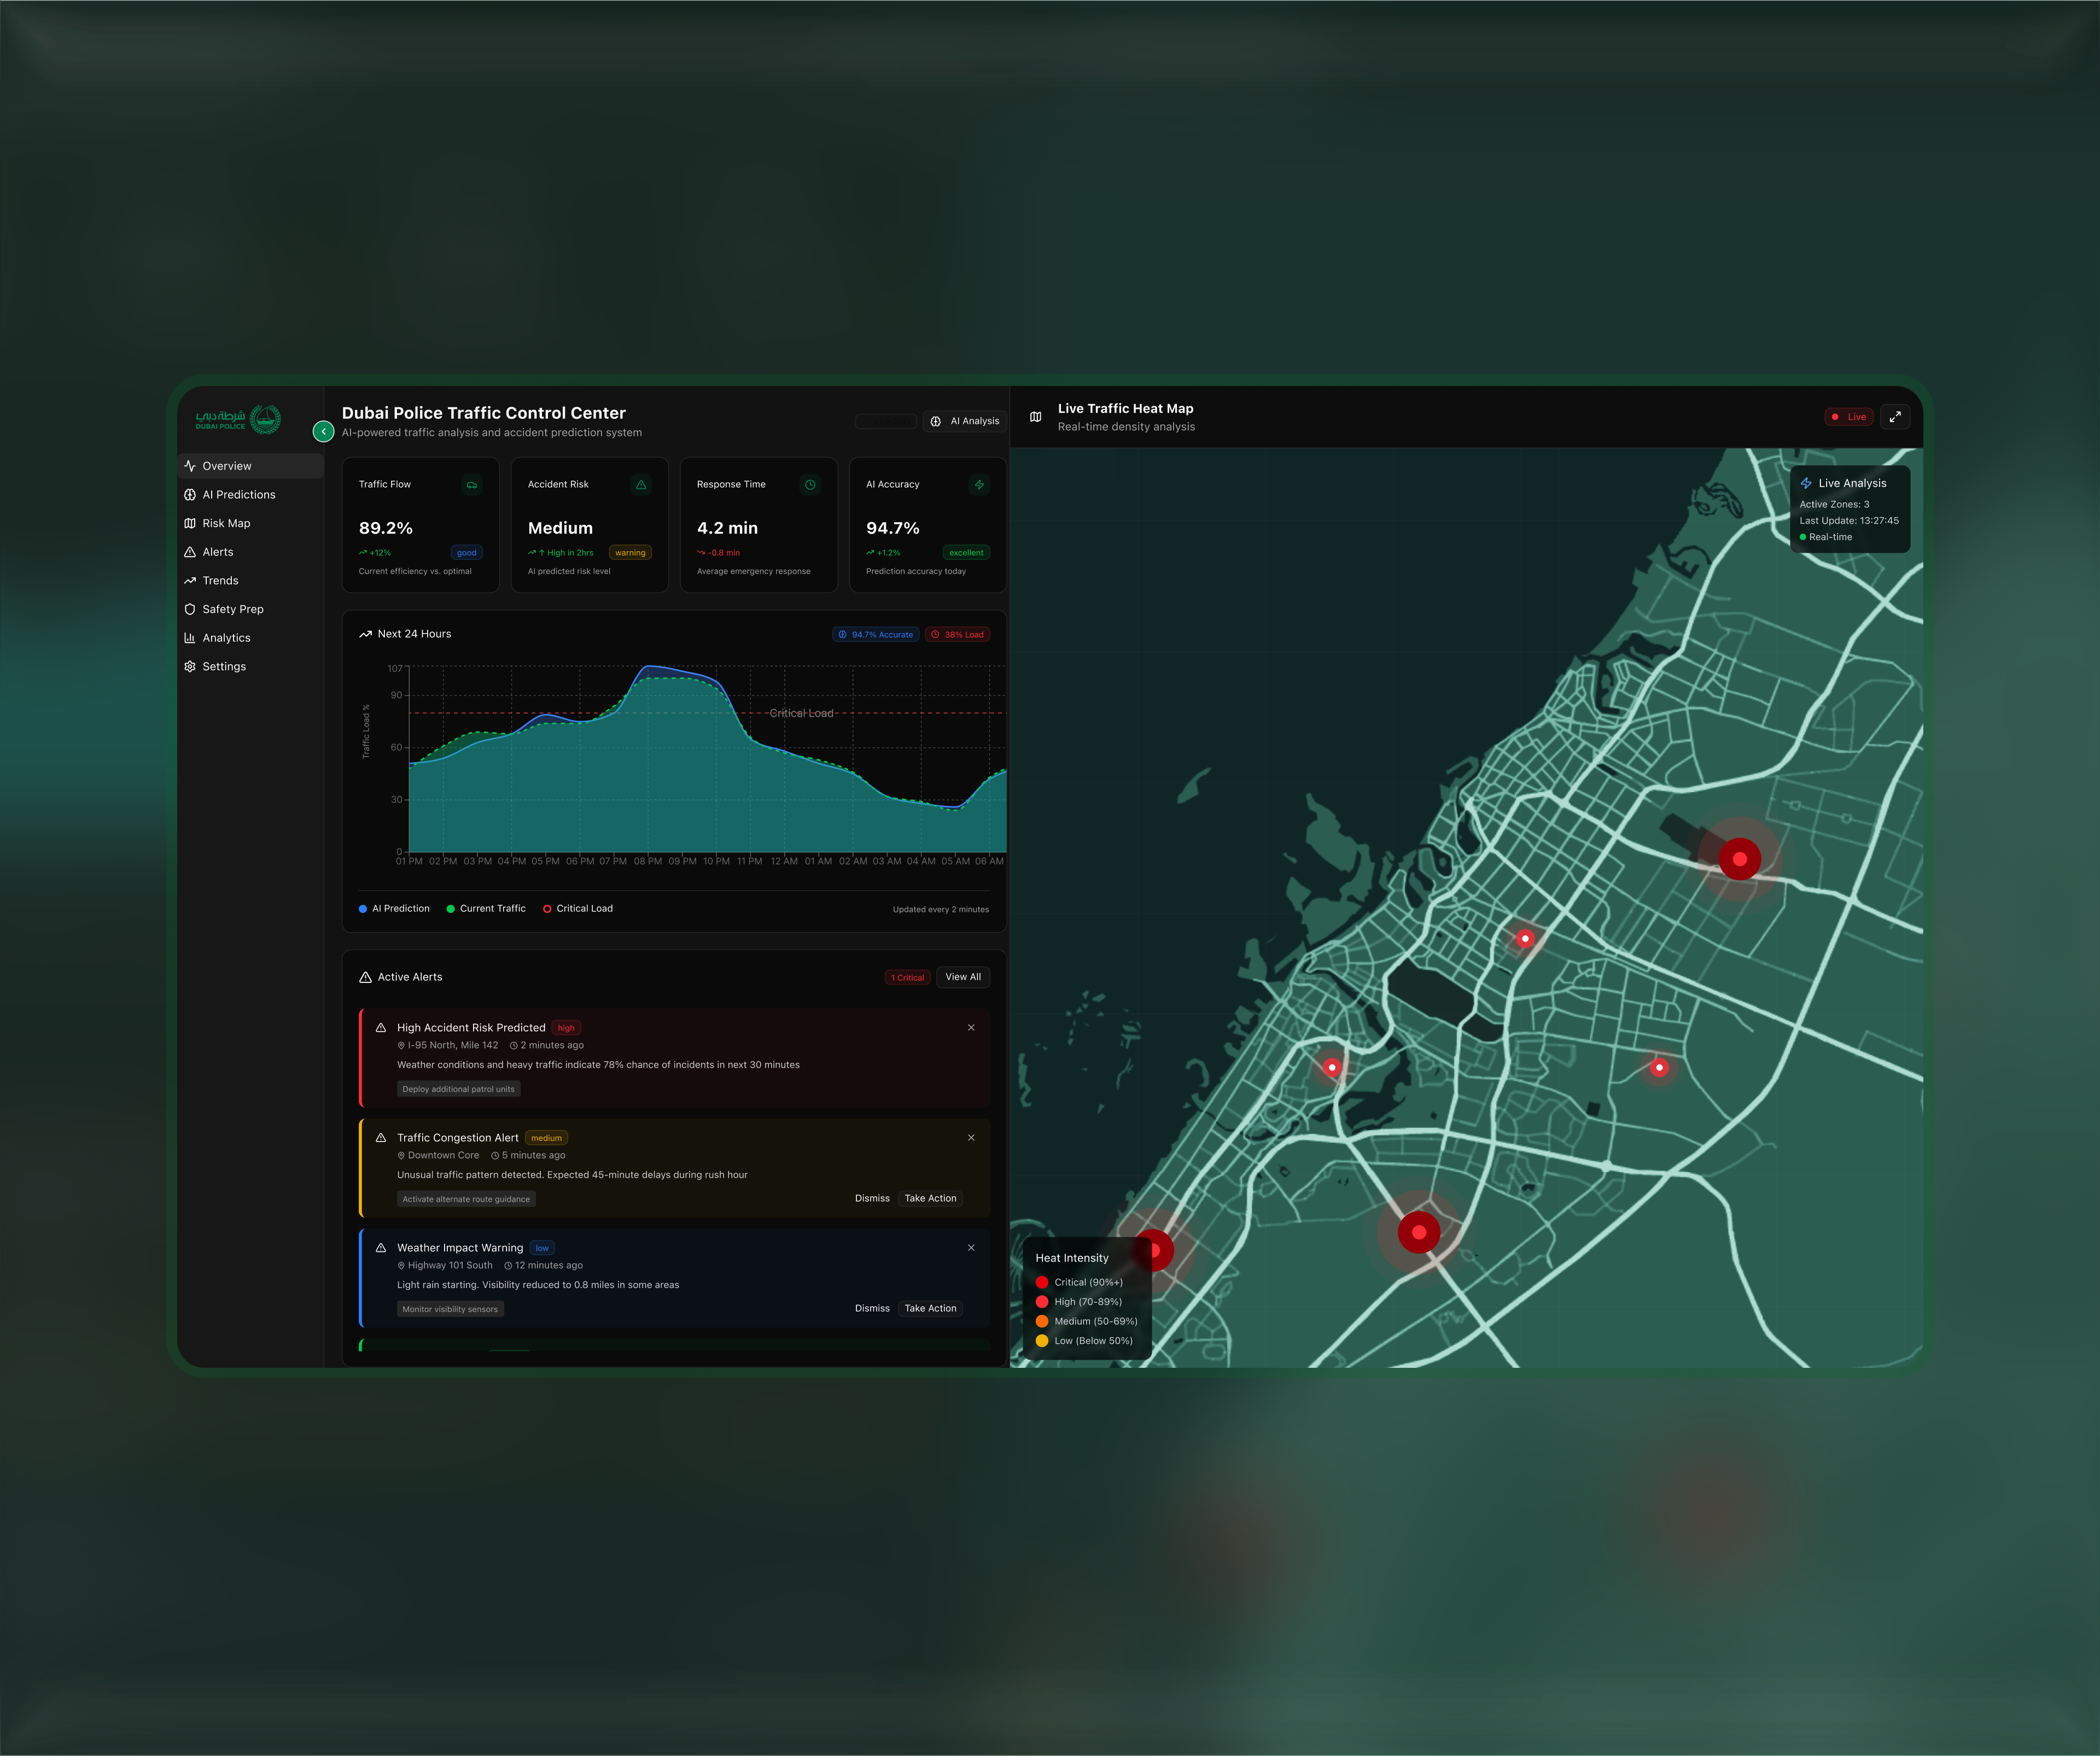Open Settings from the sidebar
2100x1756 pixels.
point(224,666)
